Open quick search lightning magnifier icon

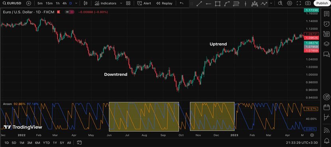280,3
